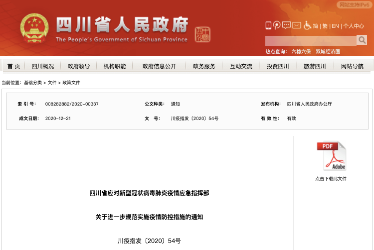Image resolution: width=374 pixels, height=250 pixels.
Task: Click title 关于进一步规范实施疫情防控措施的通知
Action: [149, 217]
